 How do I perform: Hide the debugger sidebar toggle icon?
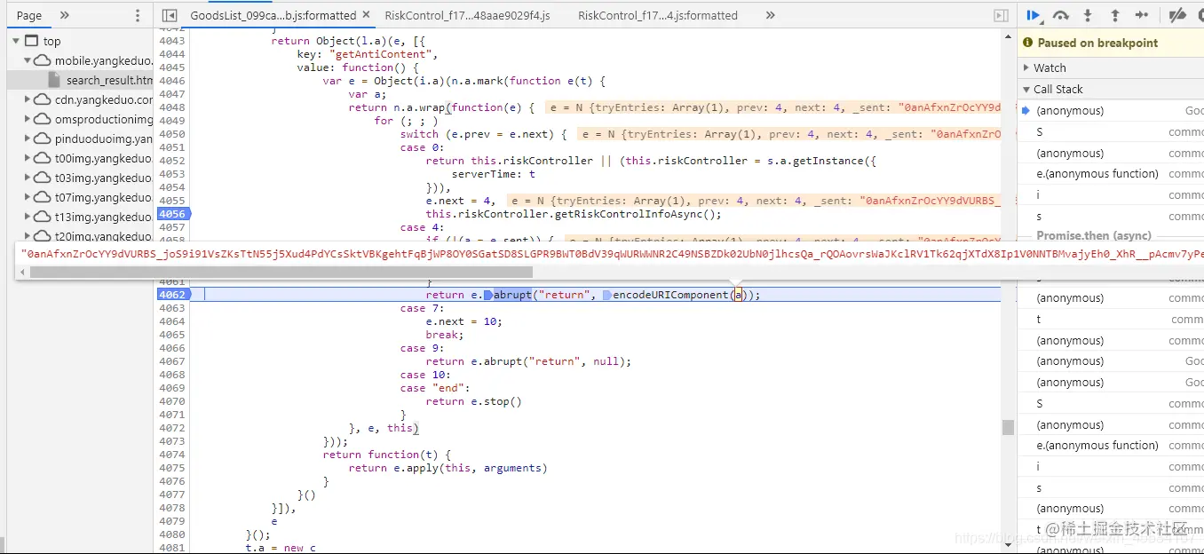[x=1001, y=15]
